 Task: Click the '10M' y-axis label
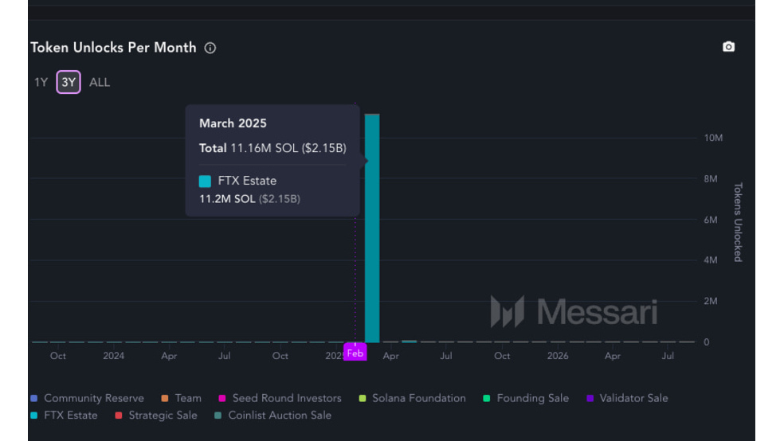click(x=713, y=138)
